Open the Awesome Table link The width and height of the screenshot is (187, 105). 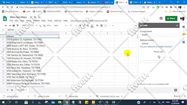(x=163, y=84)
